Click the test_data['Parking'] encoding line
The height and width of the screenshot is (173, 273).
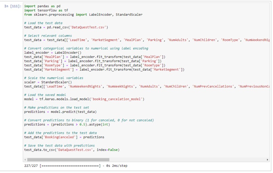tap(93, 61)
